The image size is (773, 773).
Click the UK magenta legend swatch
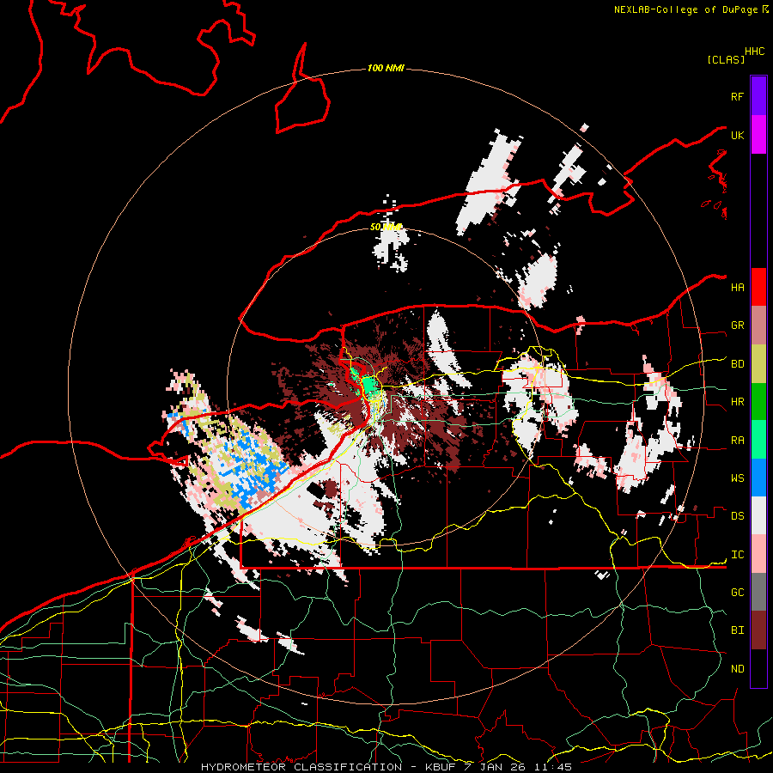pos(758,135)
